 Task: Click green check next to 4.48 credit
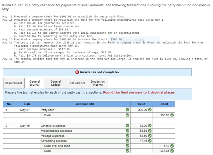pos(172,146)
